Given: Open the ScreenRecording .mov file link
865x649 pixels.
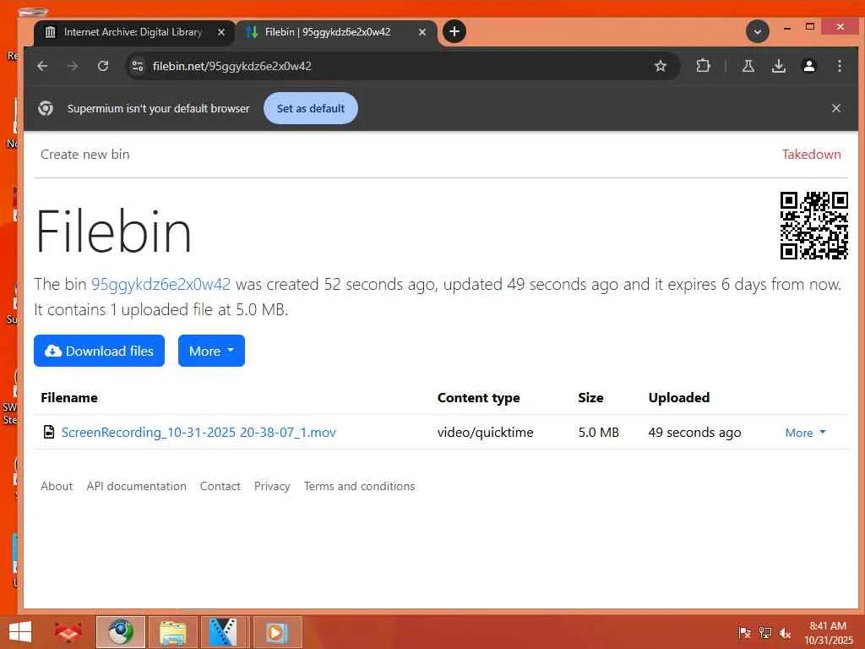Looking at the screenshot, I should (x=199, y=432).
